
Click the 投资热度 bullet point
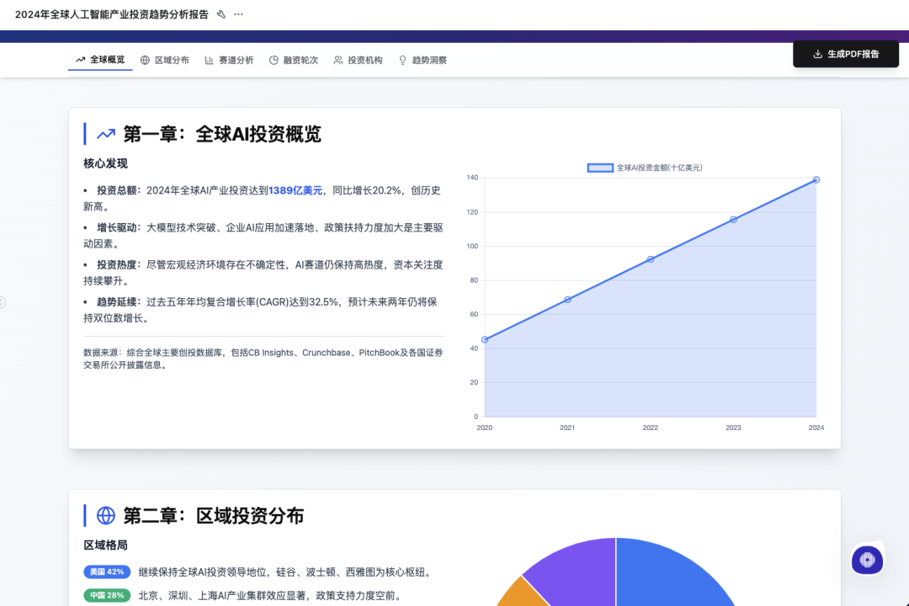263,273
